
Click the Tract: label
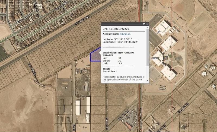pos(106,69)
